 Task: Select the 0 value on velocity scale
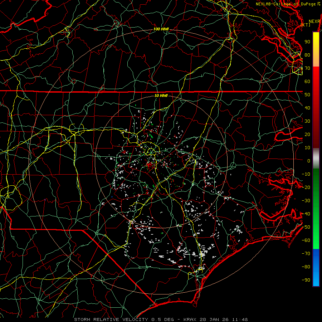[x=309, y=161]
